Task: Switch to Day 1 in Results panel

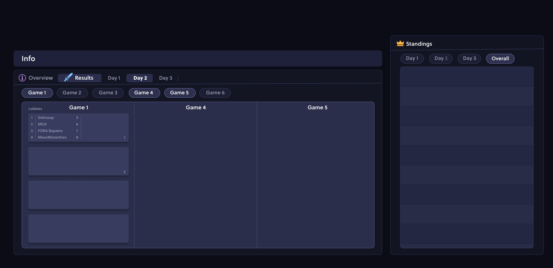Action: [x=114, y=78]
